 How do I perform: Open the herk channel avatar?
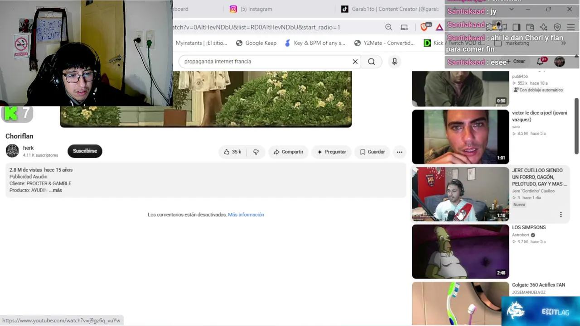point(12,151)
